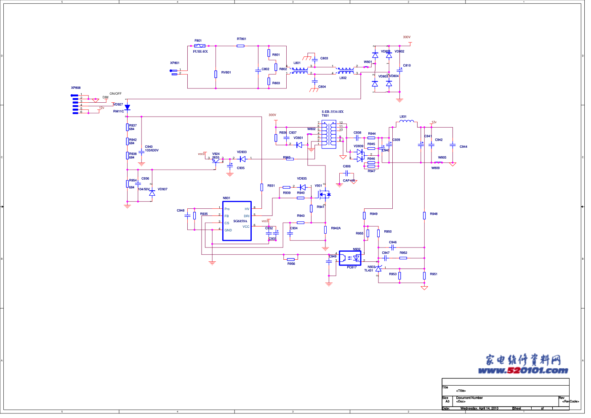Select the XP801 input connector
Viewport: 591px width, 418px height.
tap(174, 72)
